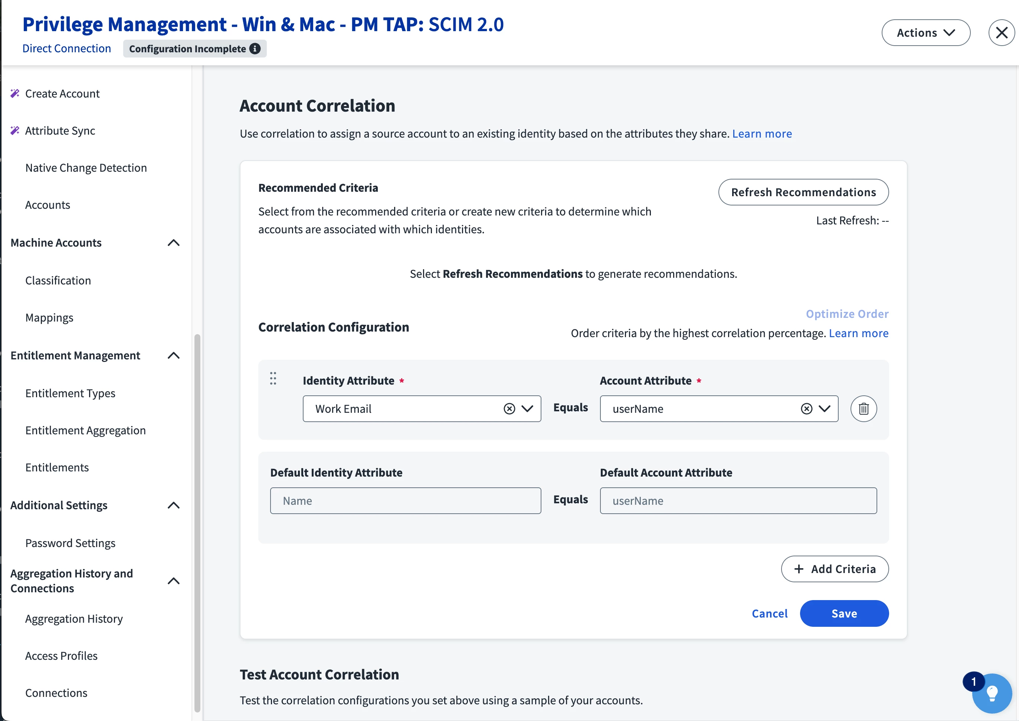This screenshot has height=721, width=1019.
Task: Collapse the Entitlement Management section
Action: point(173,356)
